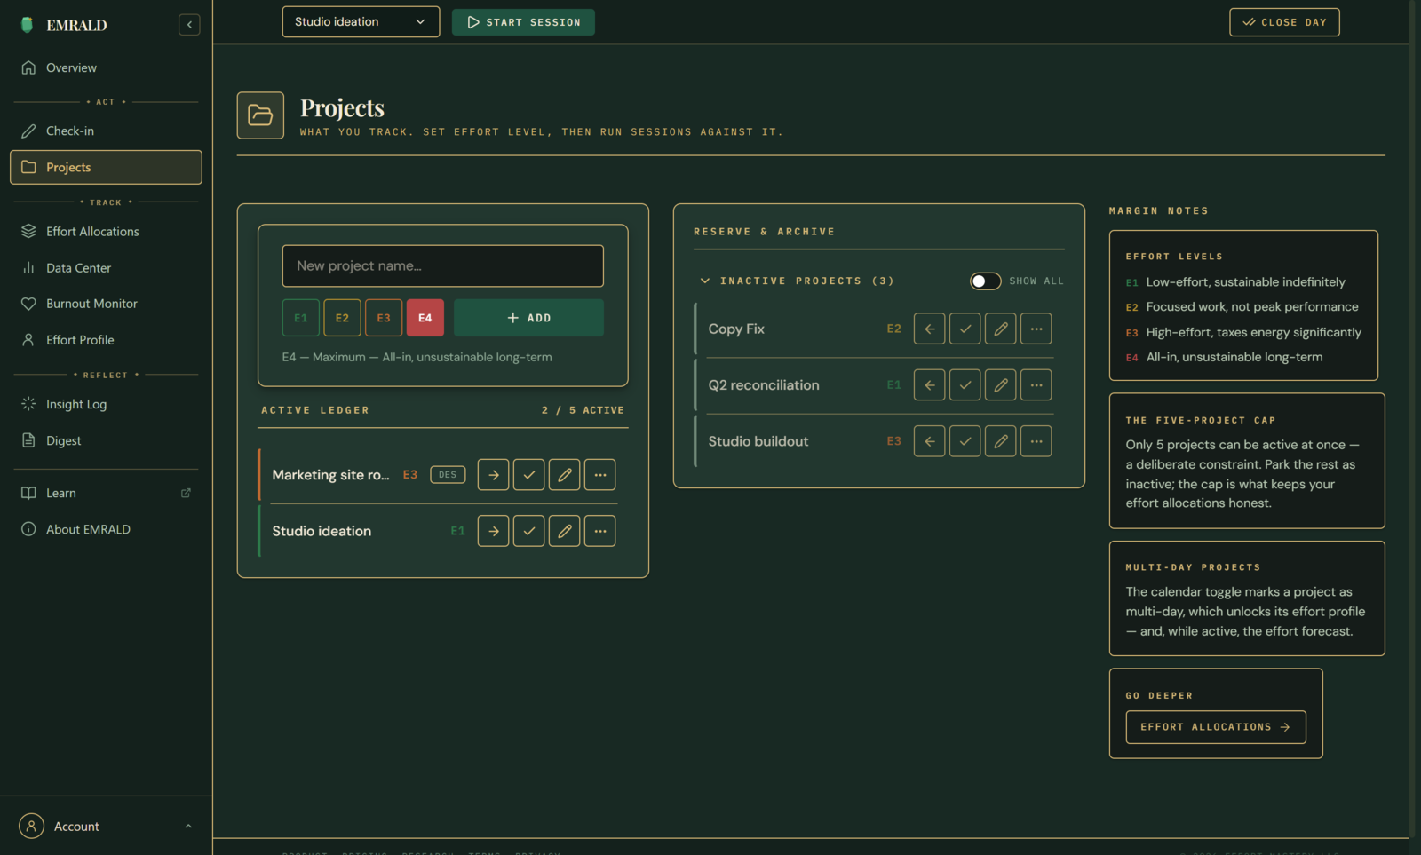Mark Marketing site project complete
This screenshot has height=855, width=1421.
529,475
